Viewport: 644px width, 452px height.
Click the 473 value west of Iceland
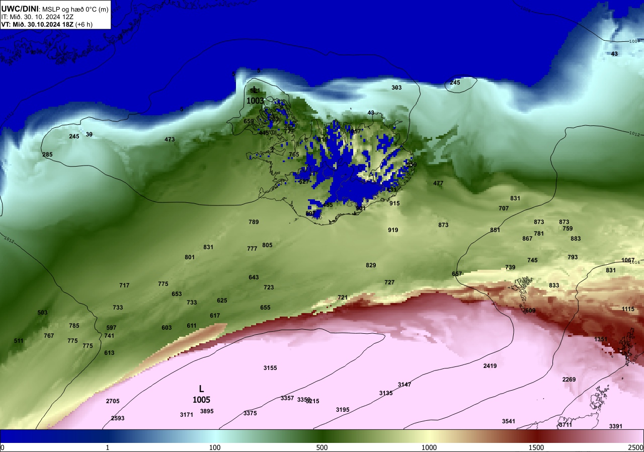[170, 139]
